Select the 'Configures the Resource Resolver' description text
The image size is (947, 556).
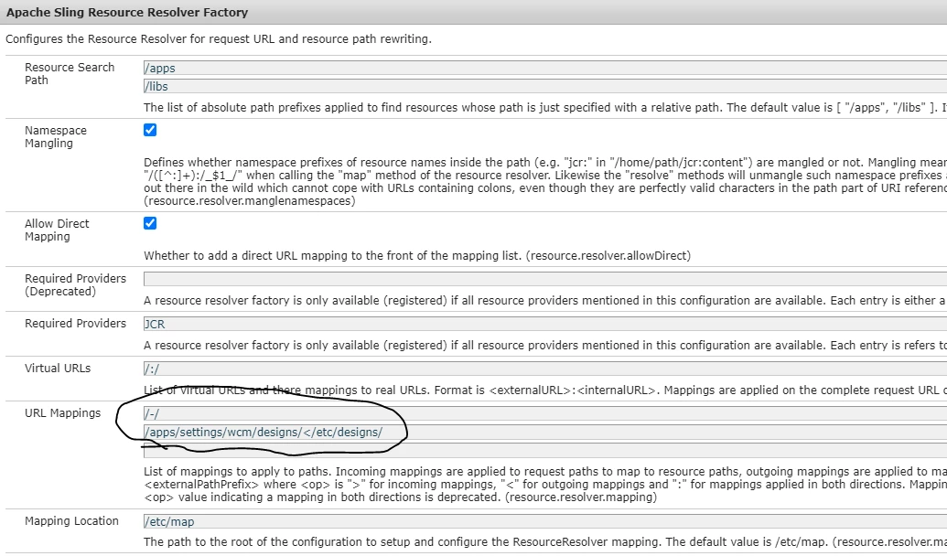pyautogui.click(x=219, y=39)
